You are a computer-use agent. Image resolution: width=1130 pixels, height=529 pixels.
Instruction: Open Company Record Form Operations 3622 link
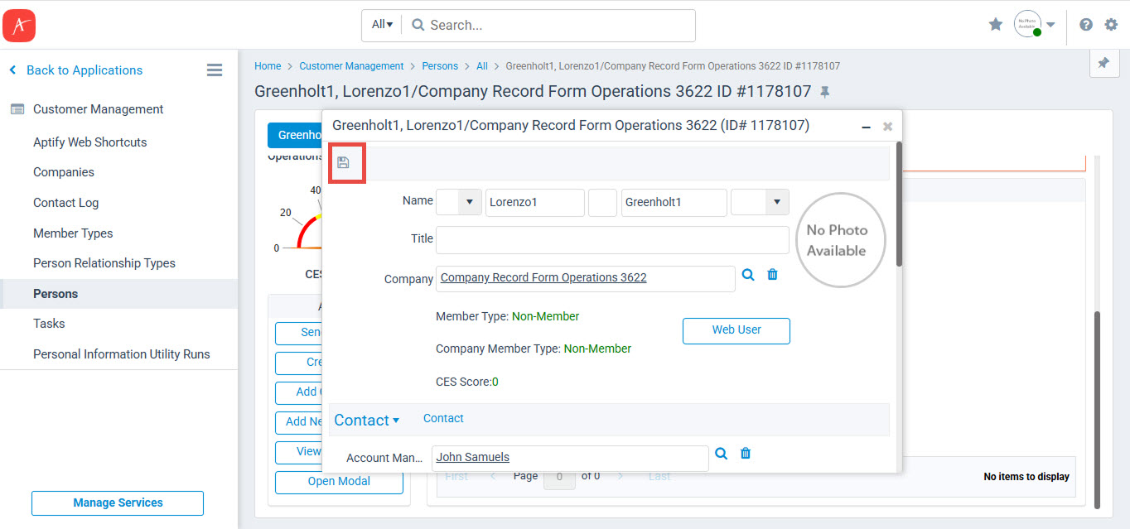click(543, 277)
